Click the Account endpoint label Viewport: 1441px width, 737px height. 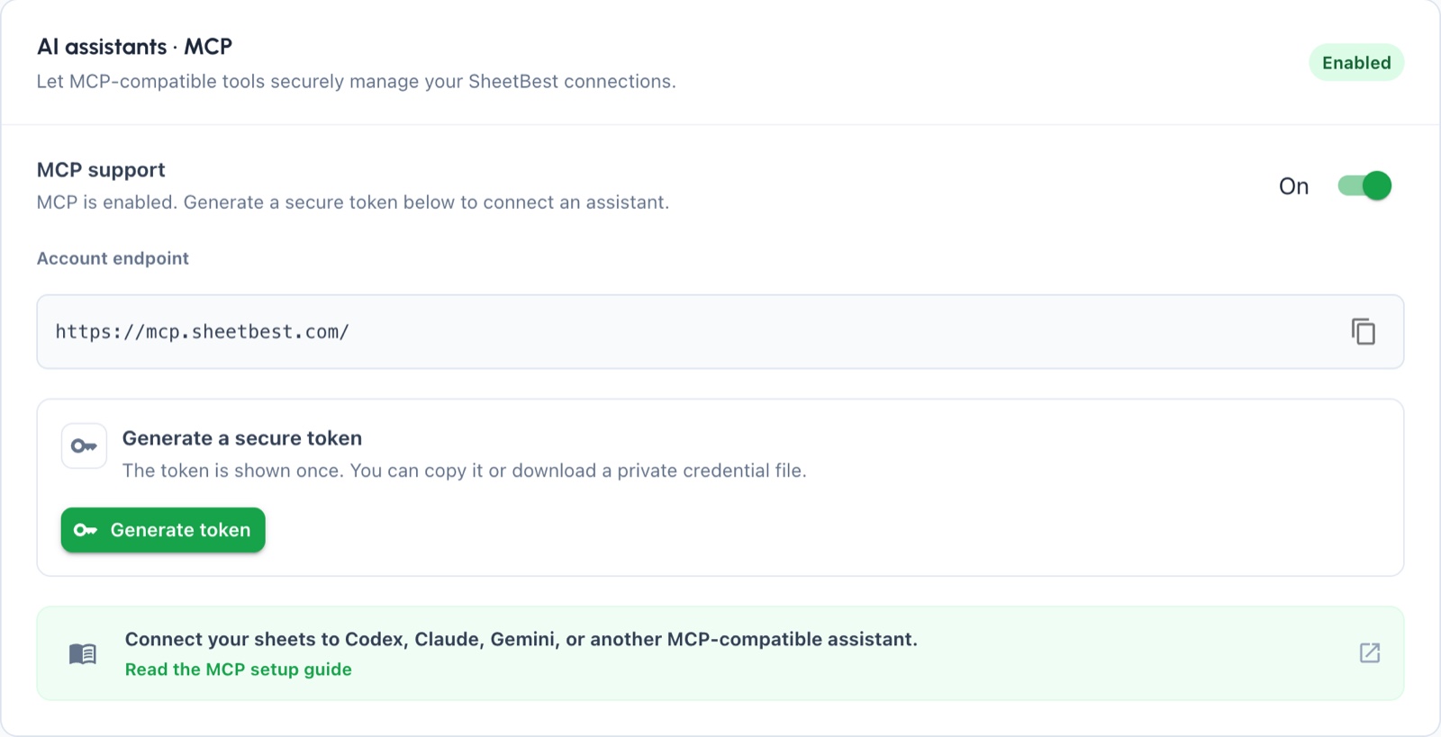point(113,258)
